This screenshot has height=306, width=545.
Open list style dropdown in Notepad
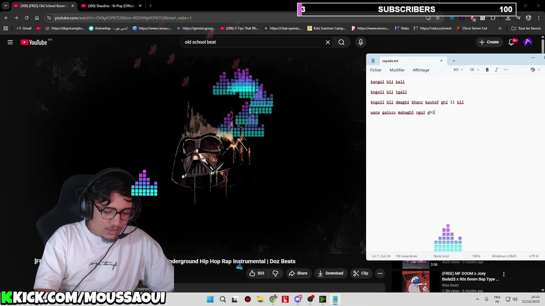[x=474, y=70]
